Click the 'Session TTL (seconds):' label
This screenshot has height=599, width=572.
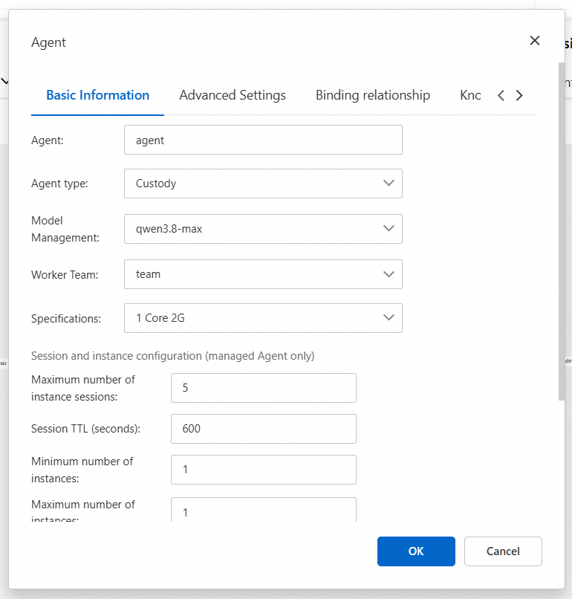pyautogui.click(x=86, y=429)
